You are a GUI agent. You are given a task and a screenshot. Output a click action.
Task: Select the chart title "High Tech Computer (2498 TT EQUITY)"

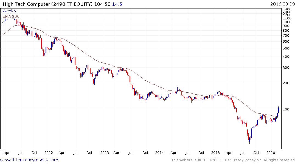(48, 4)
